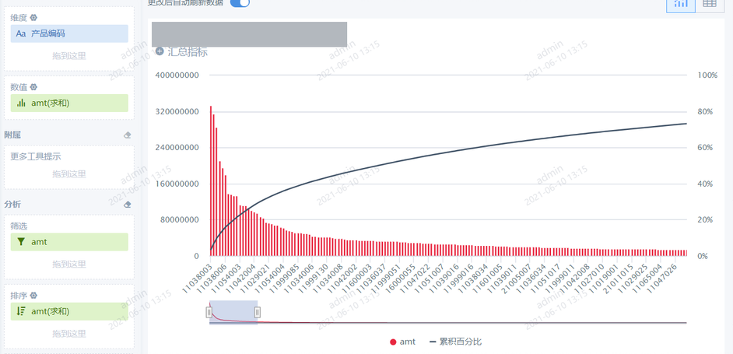Clear the 附属 section with eraser icon

[127, 135]
